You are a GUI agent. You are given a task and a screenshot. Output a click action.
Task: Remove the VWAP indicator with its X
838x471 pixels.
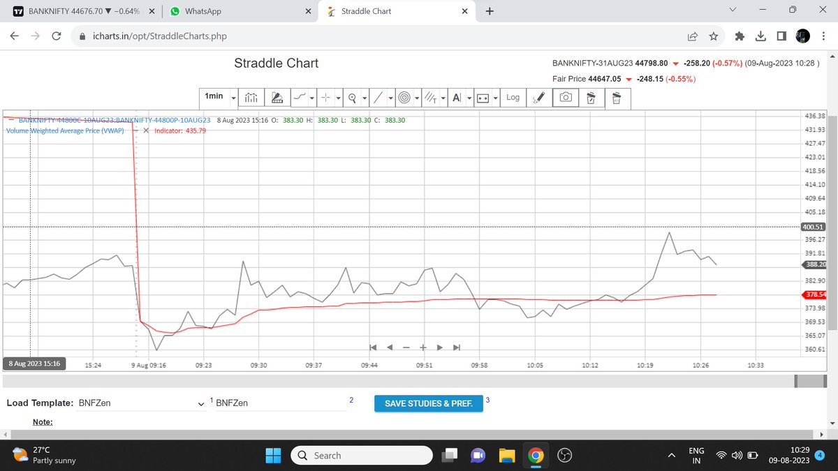(x=146, y=130)
